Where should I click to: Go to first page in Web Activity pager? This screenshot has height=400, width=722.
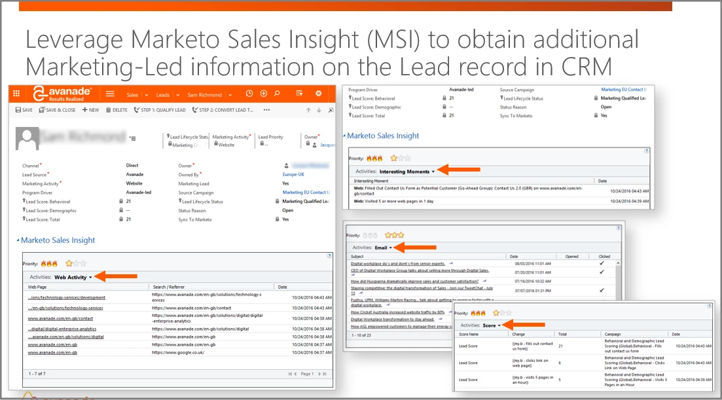[290, 374]
